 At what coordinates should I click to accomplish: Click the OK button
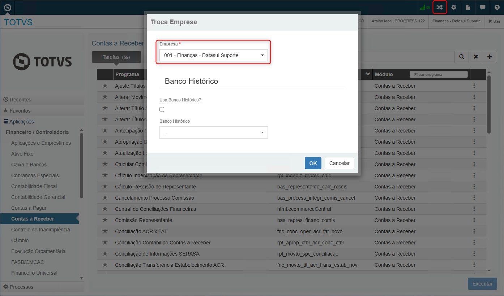point(313,163)
